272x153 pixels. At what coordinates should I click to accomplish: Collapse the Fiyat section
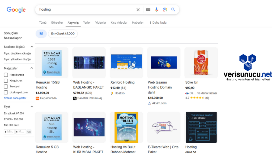pyautogui.click(x=32, y=107)
